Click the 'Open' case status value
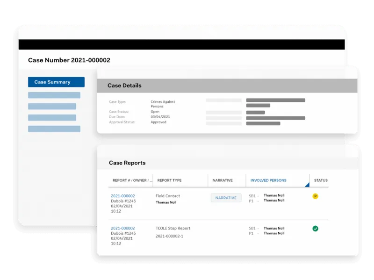This screenshot has height=280, width=374. [x=155, y=112]
